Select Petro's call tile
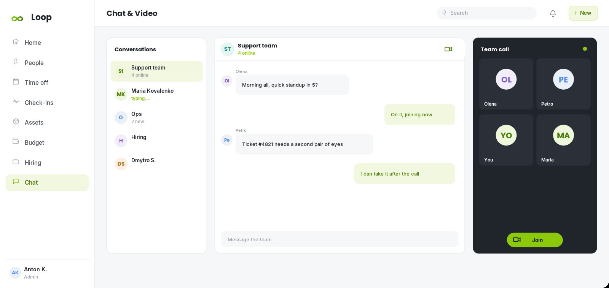The width and height of the screenshot is (609, 288). [x=563, y=84]
